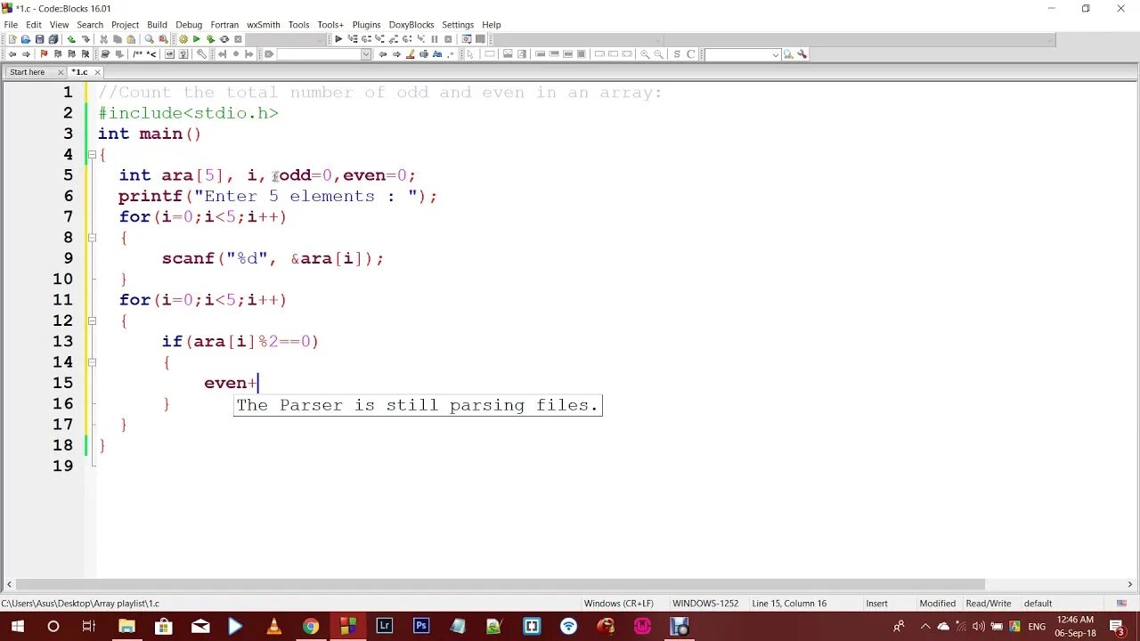Click the Read/Write status indicator
1140x641 pixels.
click(989, 604)
